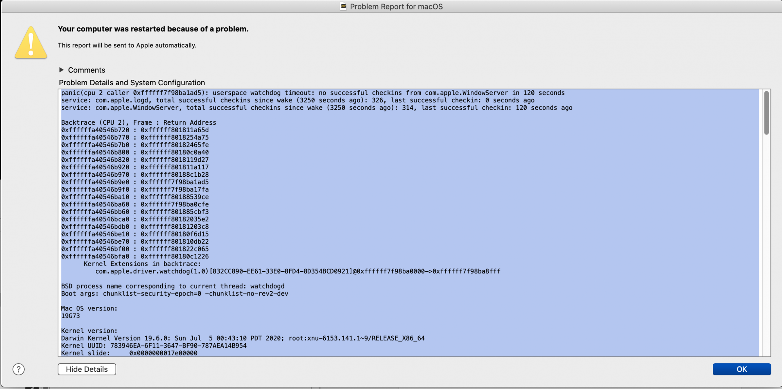Click backtrace row 0xffffffa40546bb60

(x=135, y=212)
